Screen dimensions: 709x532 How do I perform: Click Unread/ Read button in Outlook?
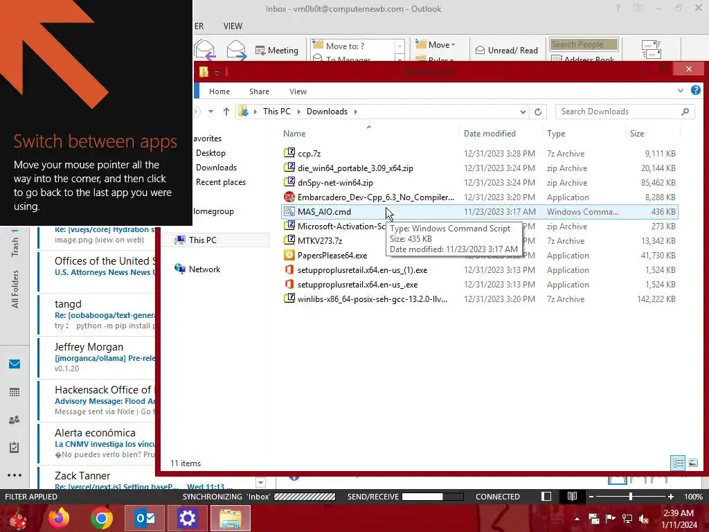coord(507,50)
